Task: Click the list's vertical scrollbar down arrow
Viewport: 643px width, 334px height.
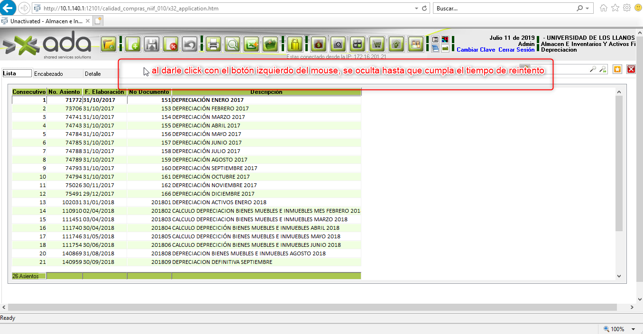Action: click(618, 276)
